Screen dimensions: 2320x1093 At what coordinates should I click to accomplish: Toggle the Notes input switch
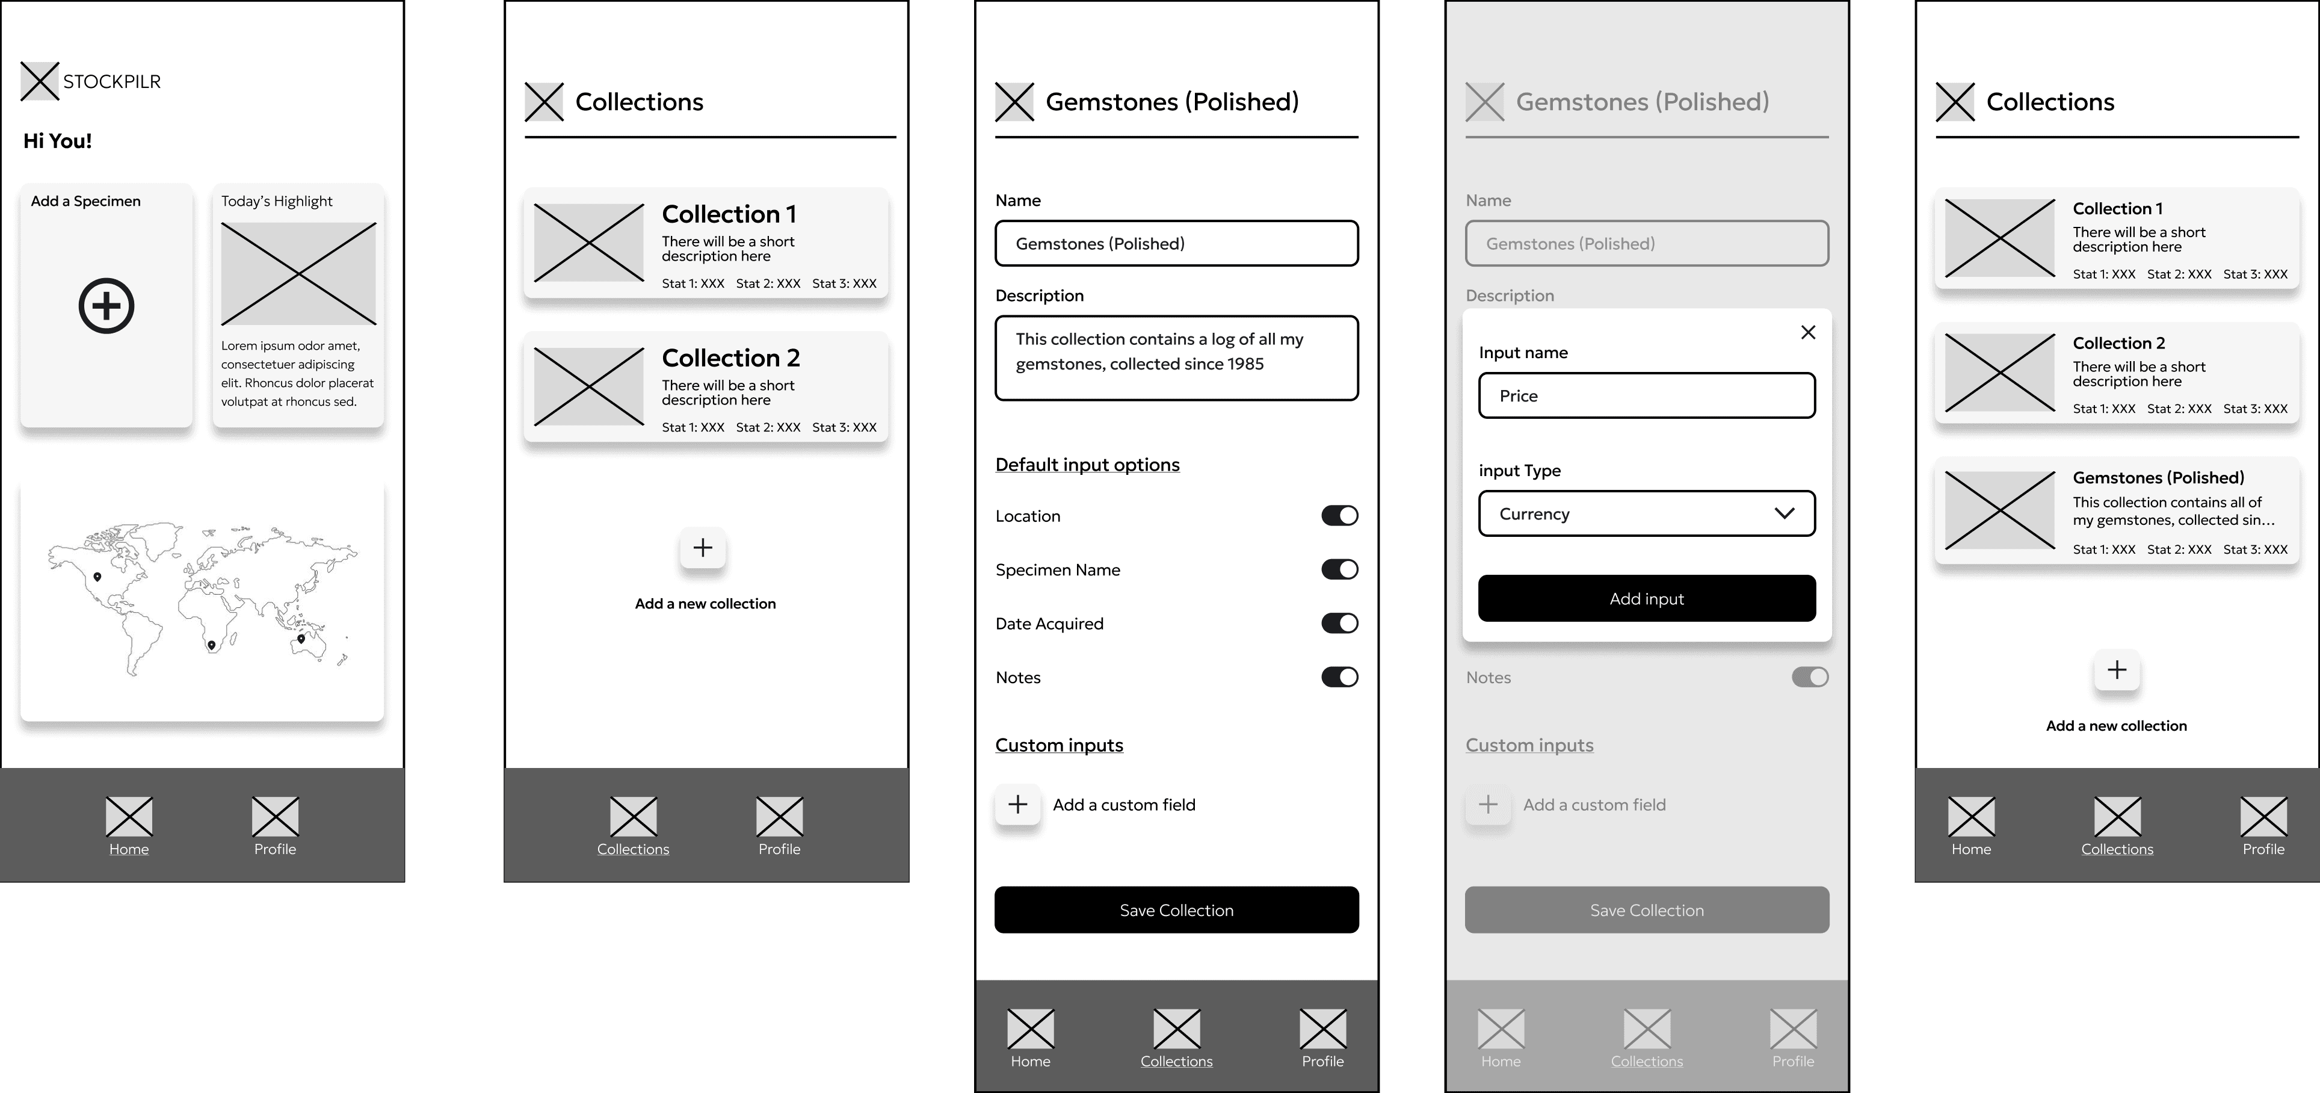click(1339, 678)
